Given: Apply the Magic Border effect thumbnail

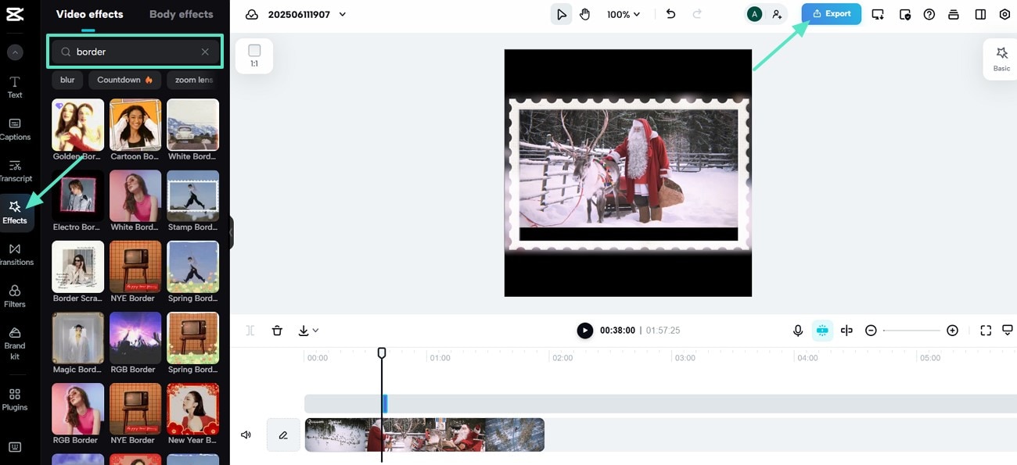Looking at the screenshot, I should coord(77,338).
